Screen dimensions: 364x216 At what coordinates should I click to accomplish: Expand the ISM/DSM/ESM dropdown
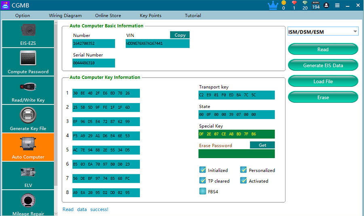pos(323,32)
